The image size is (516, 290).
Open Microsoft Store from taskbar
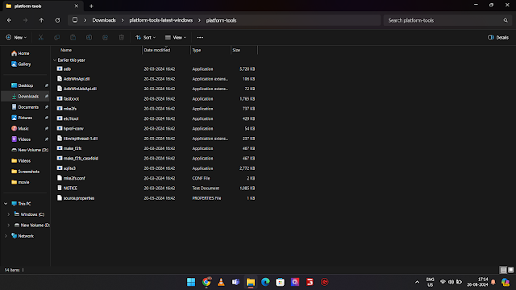(280, 282)
